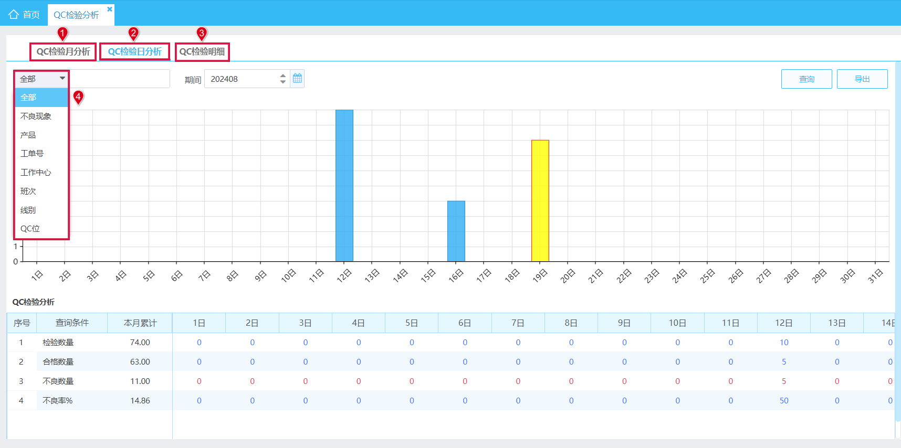
Task: Select 工单号 from the filter options
Action: [x=41, y=154]
